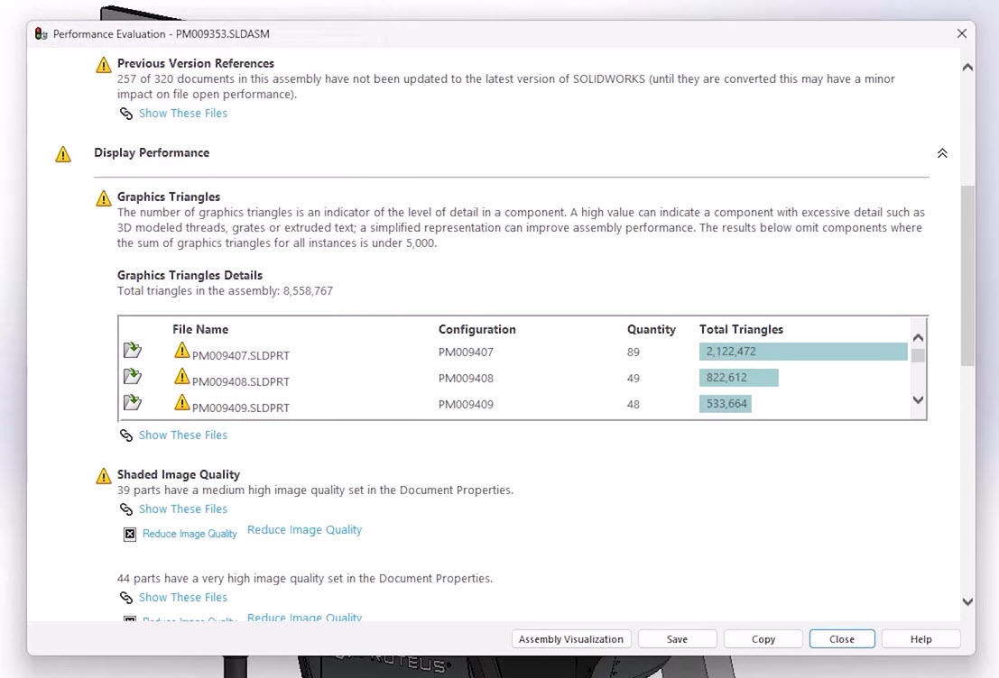Click the Display Performance warning icon

[x=63, y=154]
